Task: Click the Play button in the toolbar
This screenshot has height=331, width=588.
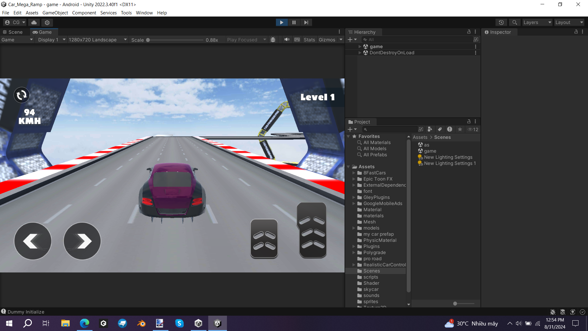Action: coord(281,22)
